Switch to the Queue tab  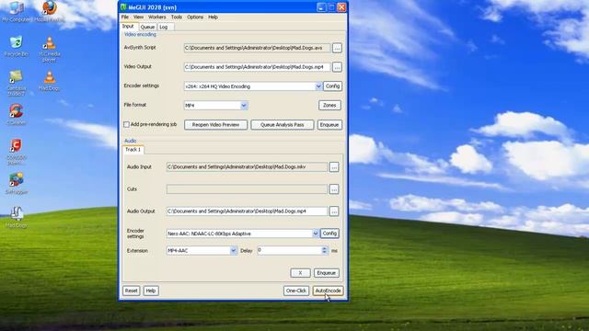tap(147, 27)
